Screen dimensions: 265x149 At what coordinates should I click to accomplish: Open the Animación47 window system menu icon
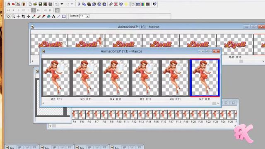point(33,27)
